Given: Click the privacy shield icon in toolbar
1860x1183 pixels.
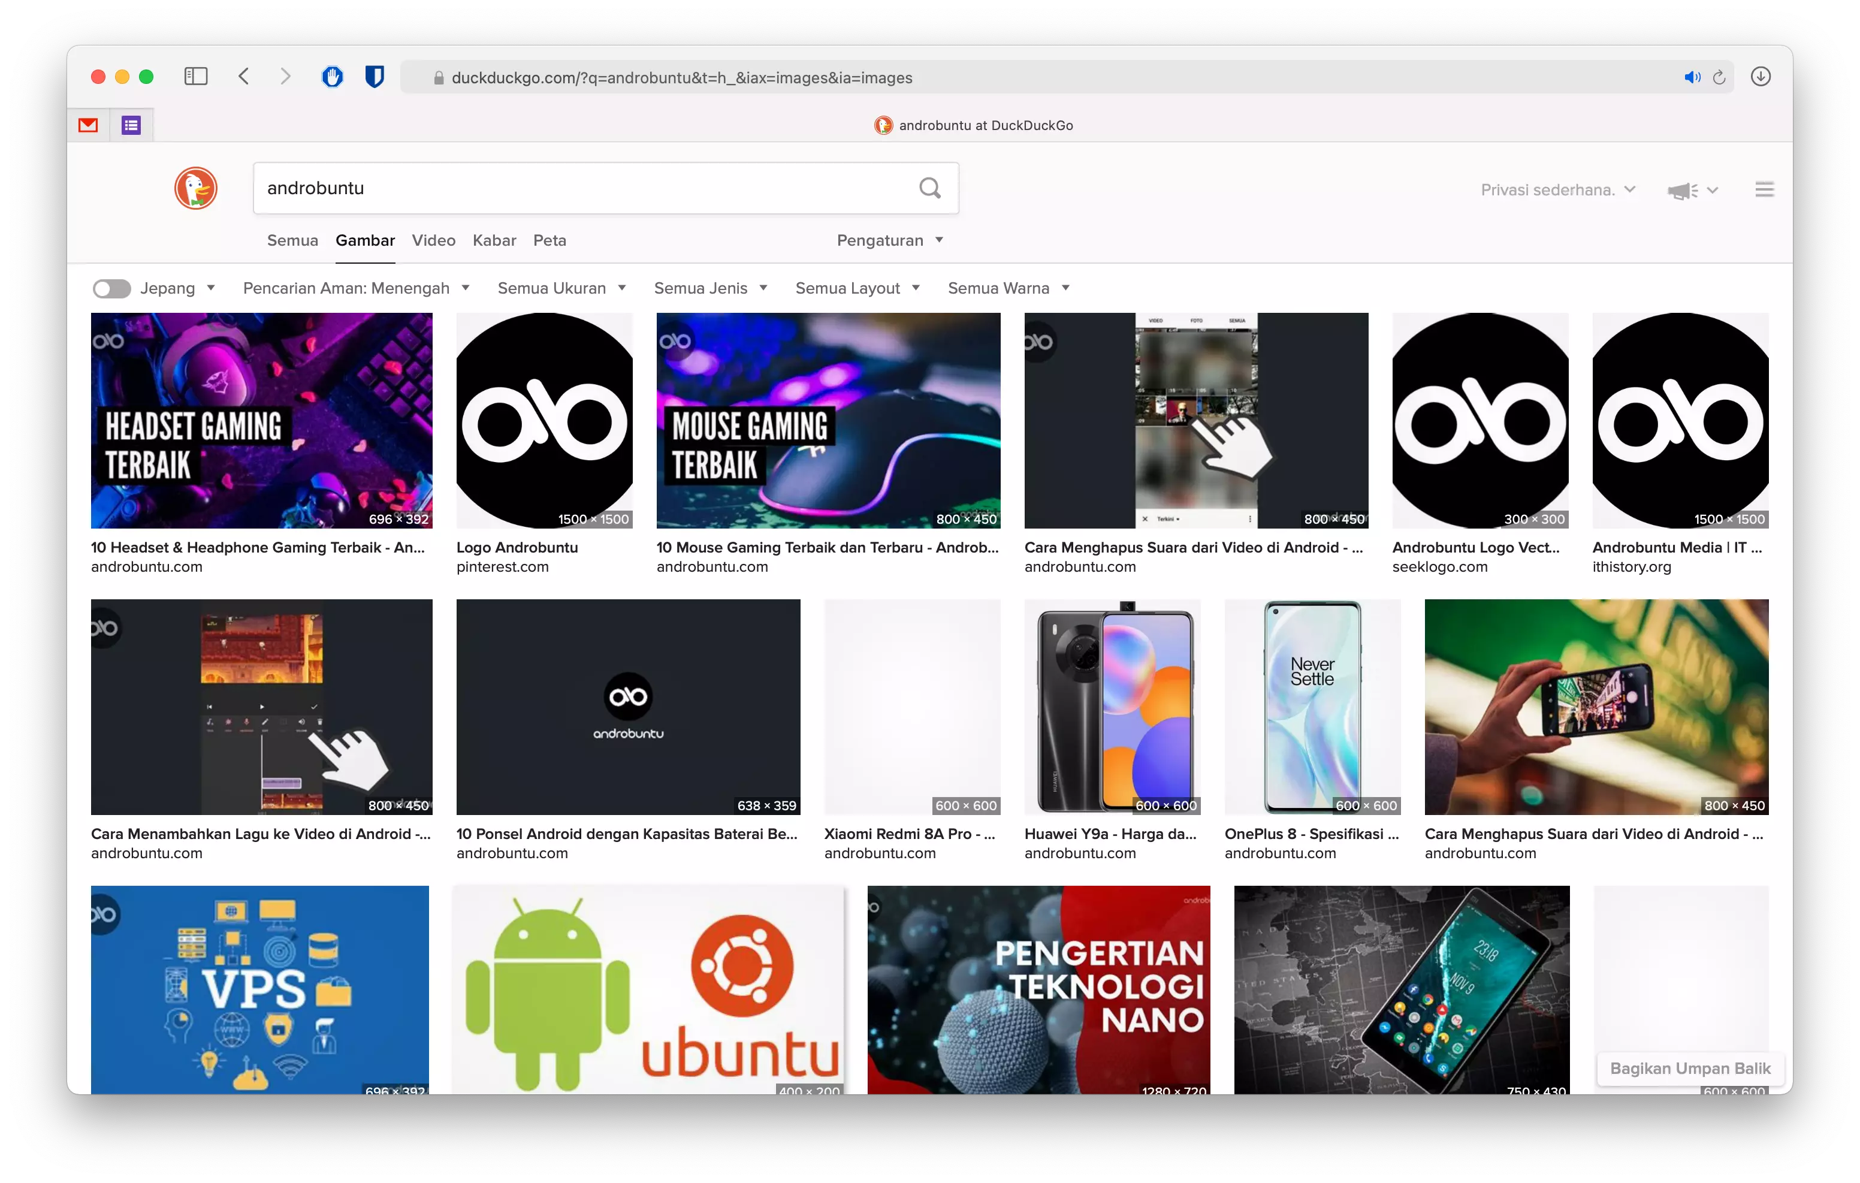Looking at the screenshot, I should pos(374,77).
